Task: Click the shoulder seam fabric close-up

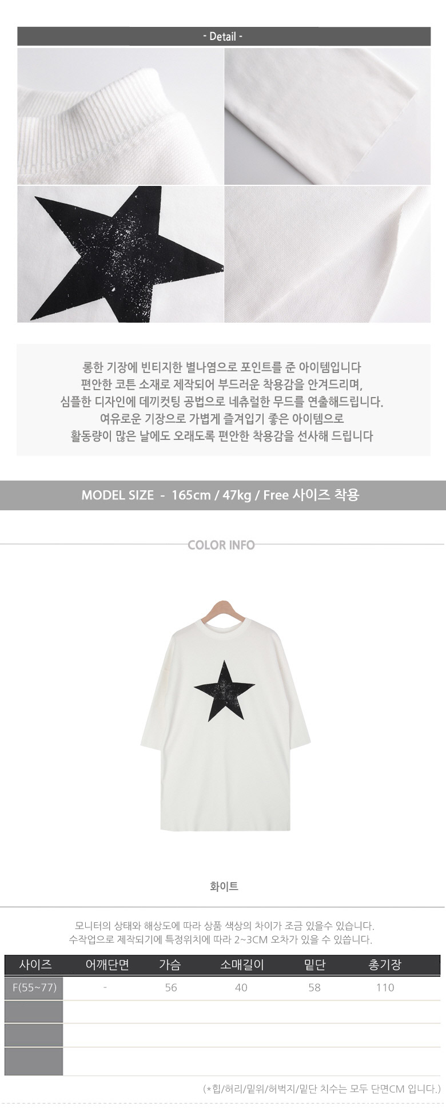Action: 327,254
